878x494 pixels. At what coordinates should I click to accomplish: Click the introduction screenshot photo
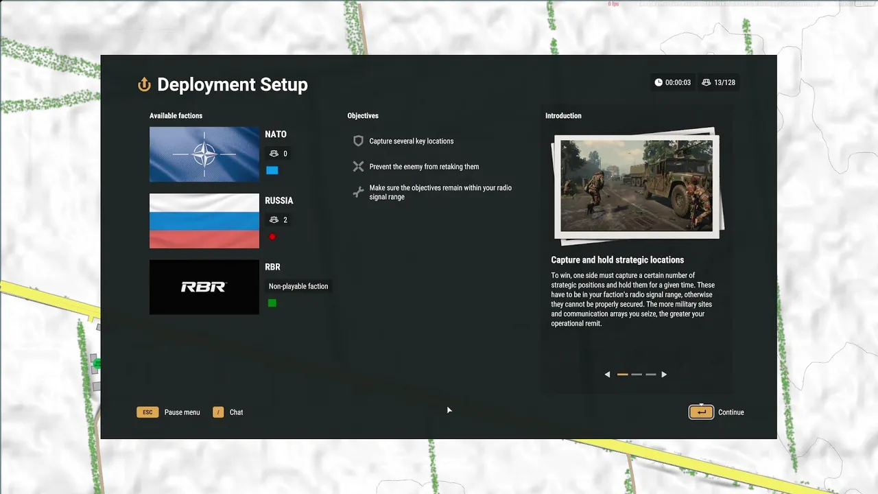coord(637,185)
